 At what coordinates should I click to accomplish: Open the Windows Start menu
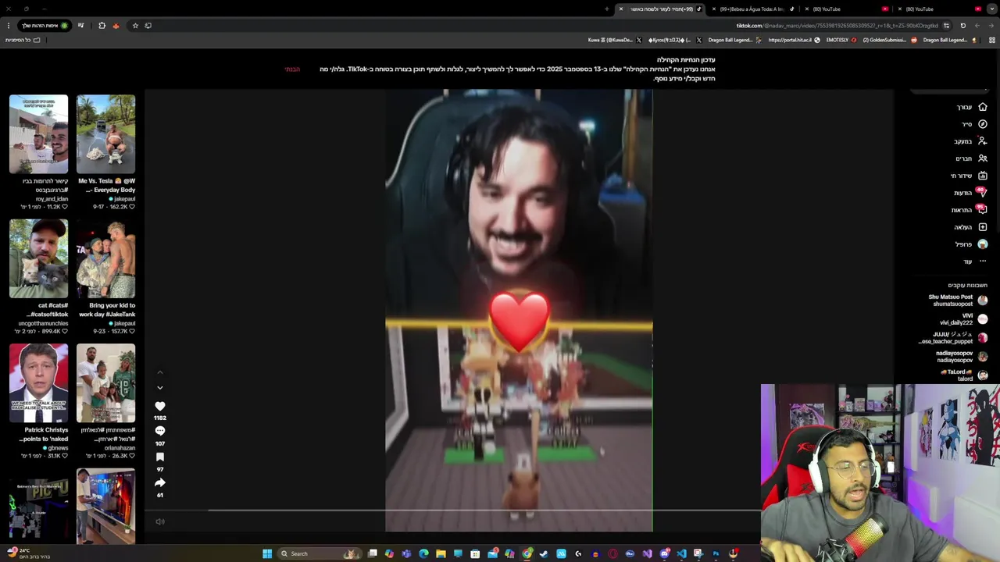click(267, 553)
